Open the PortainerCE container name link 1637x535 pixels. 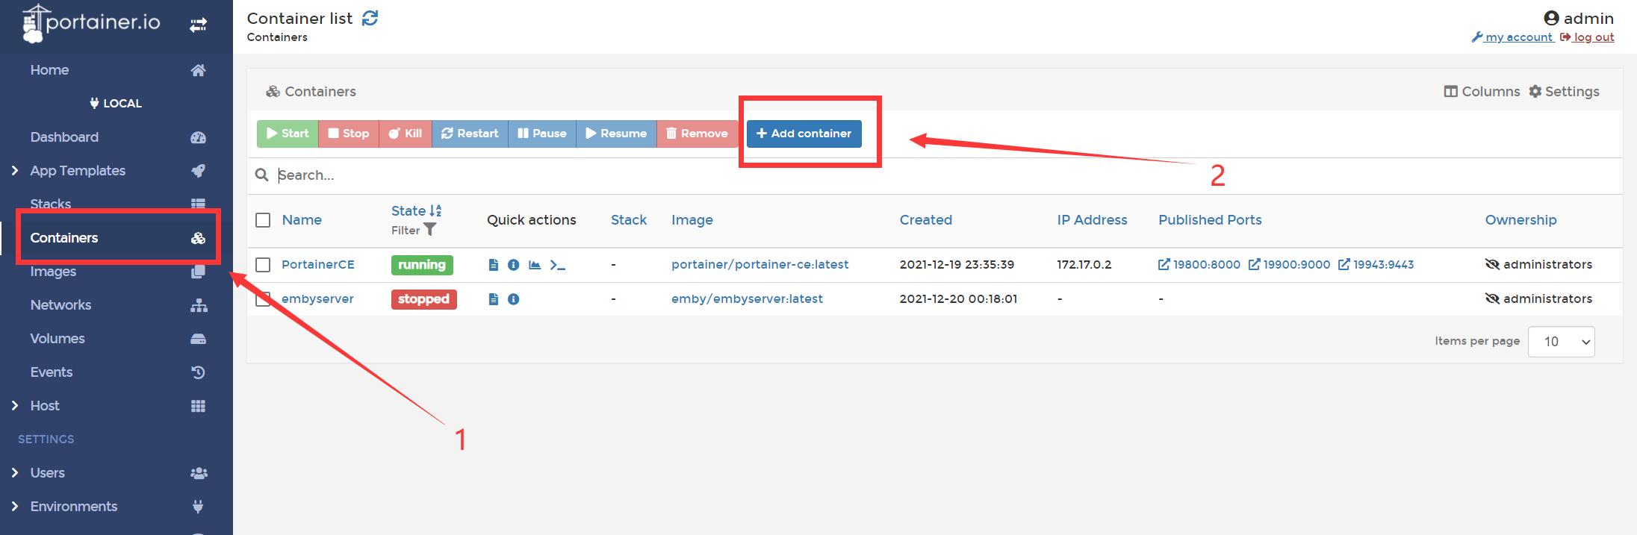[x=318, y=265]
